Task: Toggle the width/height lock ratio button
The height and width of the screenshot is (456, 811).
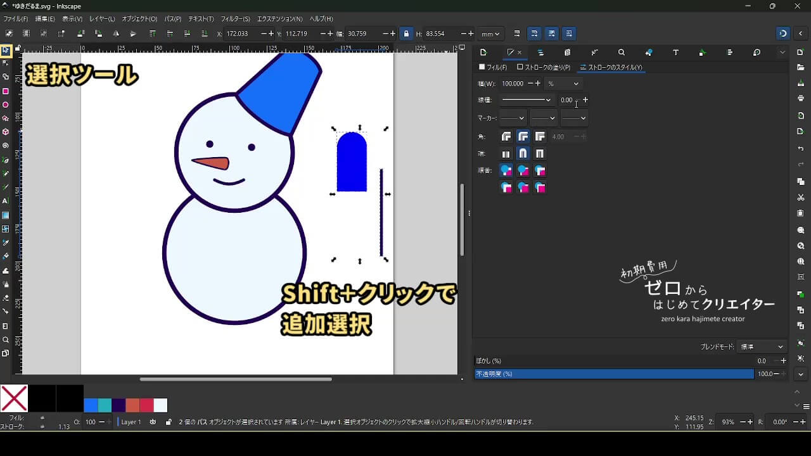Action: coord(406,34)
